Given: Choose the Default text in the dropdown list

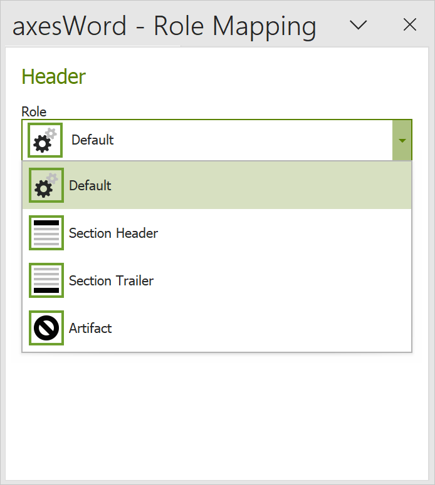Looking at the screenshot, I should 90,186.
